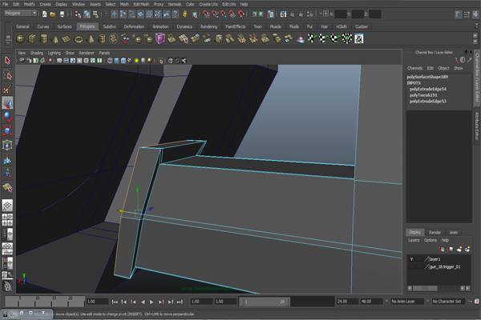Create a polygon pipe from the shelf

pos(102,39)
